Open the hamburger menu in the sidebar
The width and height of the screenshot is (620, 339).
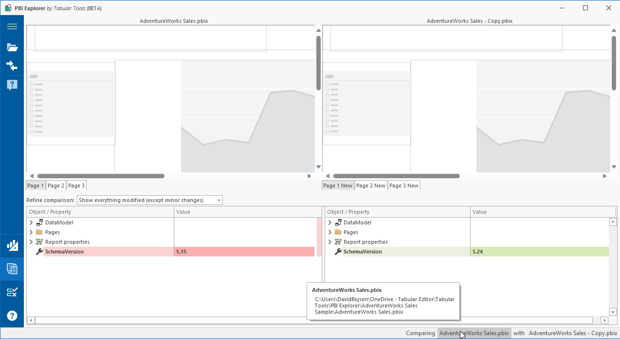[x=12, y=27]
